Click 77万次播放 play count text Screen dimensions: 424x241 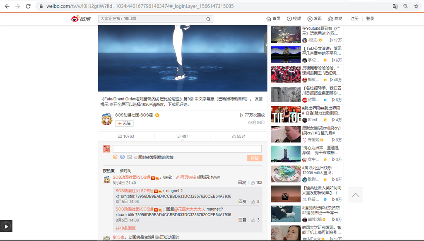click(x=255, y=115)
